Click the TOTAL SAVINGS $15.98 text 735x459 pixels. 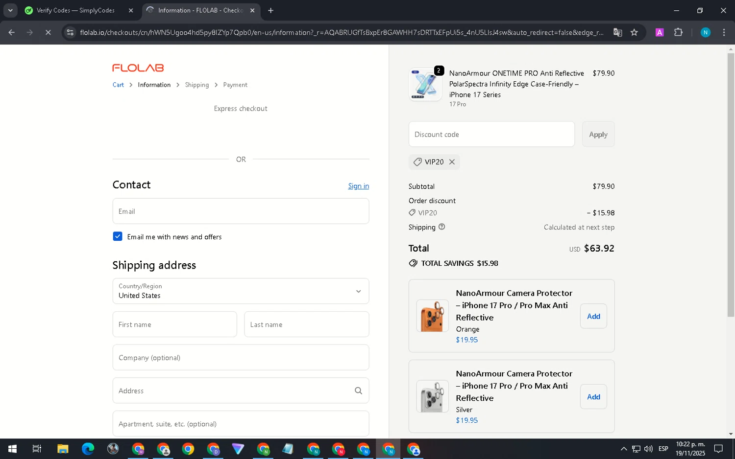point(460,263)
